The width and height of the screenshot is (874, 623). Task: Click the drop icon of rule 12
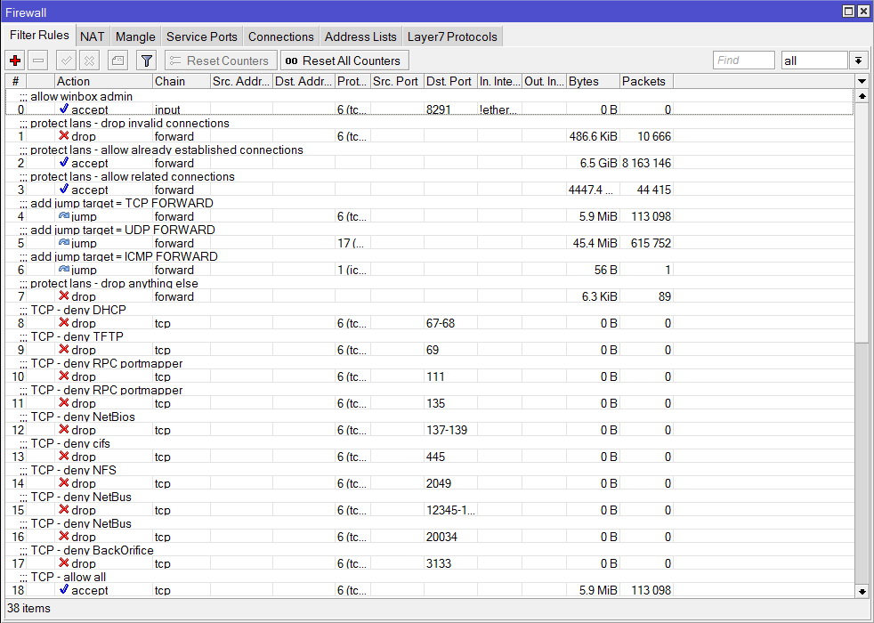64,430
